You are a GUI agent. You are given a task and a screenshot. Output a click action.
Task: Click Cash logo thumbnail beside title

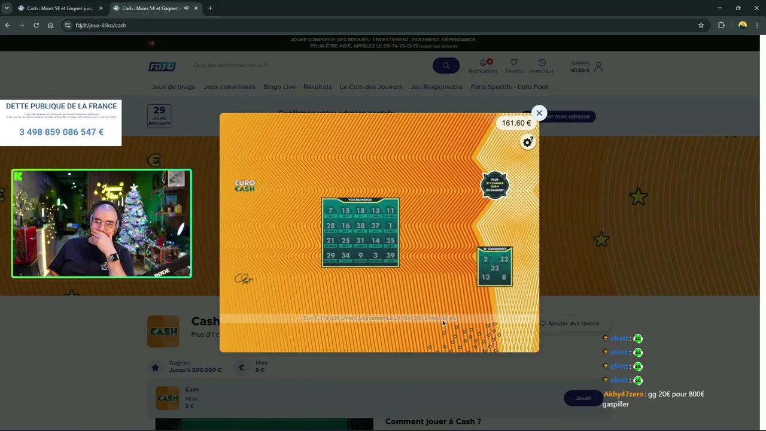coord(163,332)
